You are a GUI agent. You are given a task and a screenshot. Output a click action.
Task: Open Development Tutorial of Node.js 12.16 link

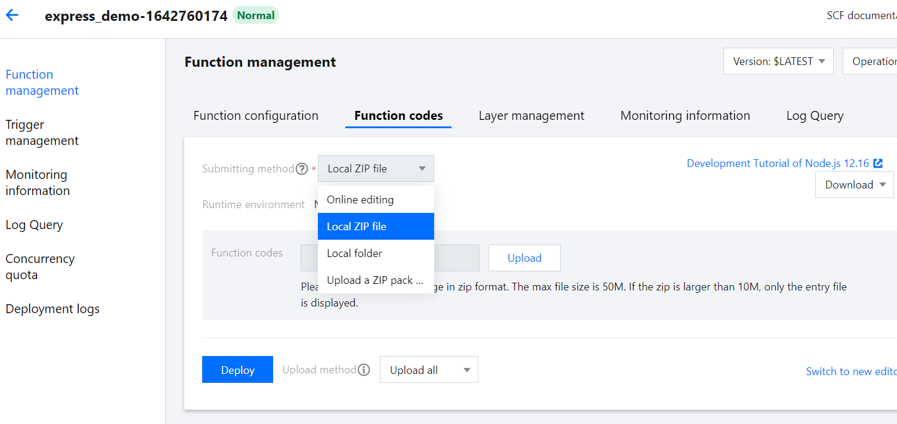(x=778, y=163)
